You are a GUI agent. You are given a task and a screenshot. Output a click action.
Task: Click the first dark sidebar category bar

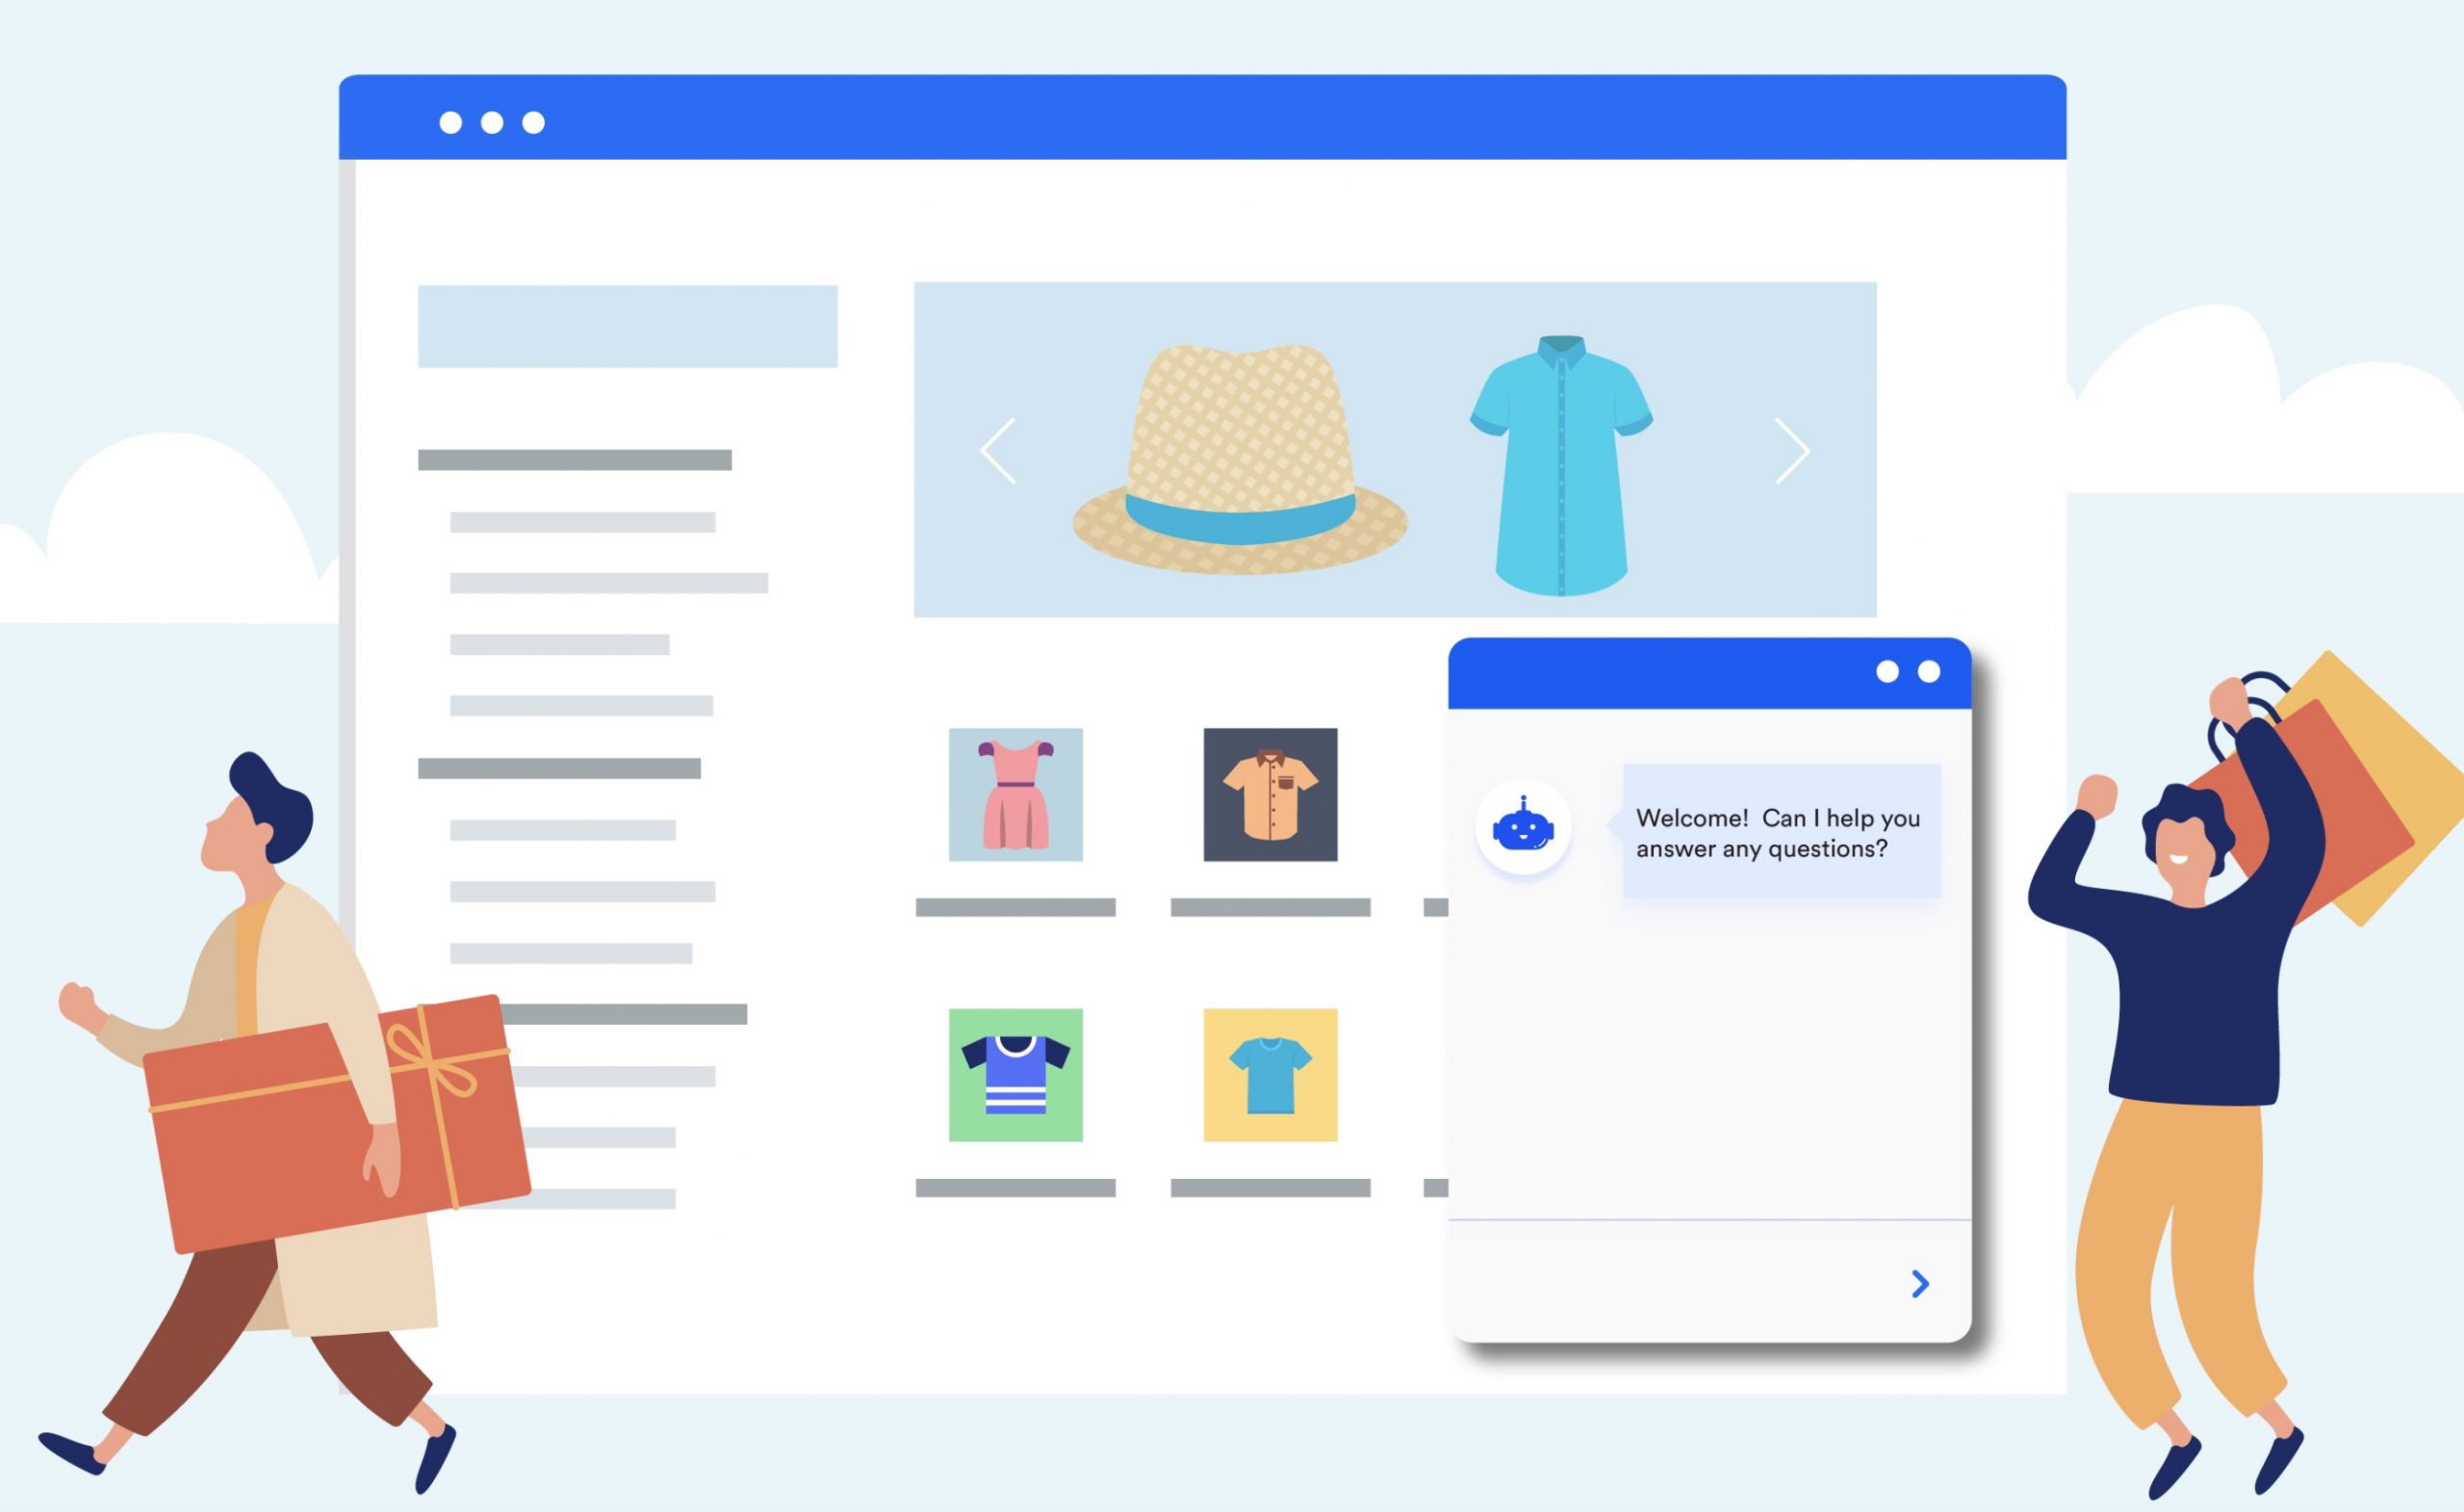(574, 460)
